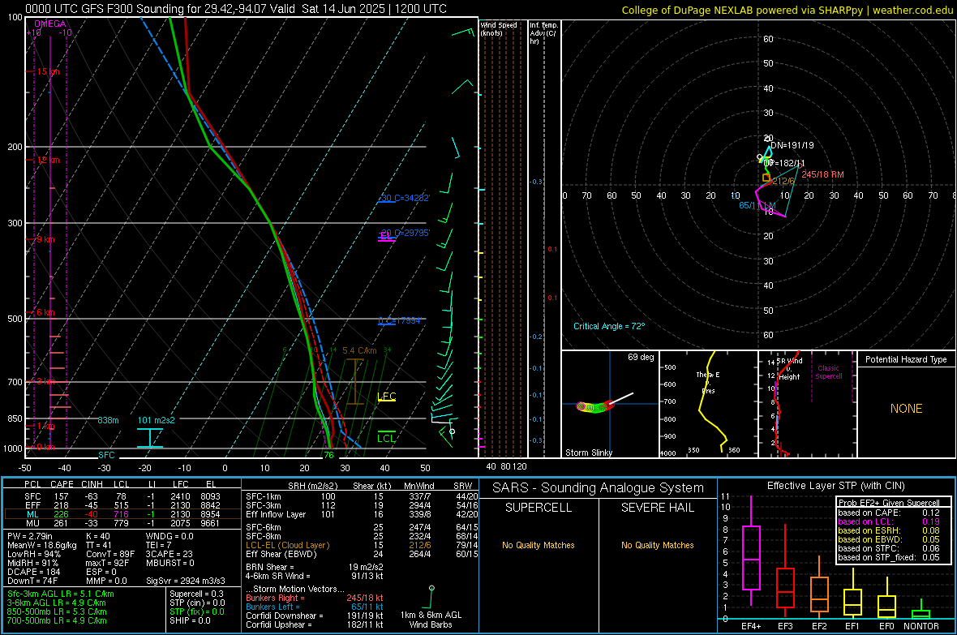Click the CAPE column header
Screen dimensions: 957x635
[62, 484]
